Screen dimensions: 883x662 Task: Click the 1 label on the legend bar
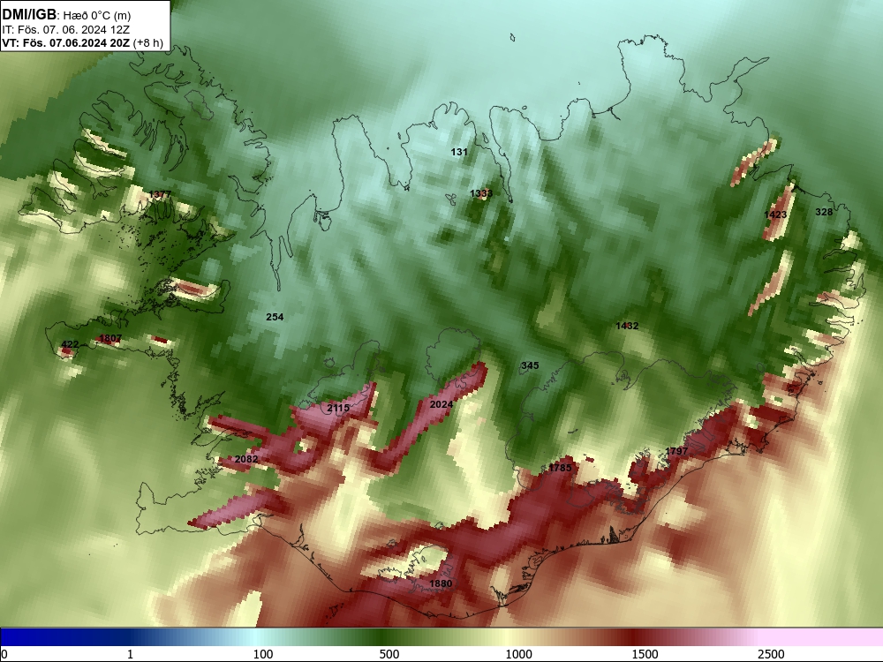tap(130, 654)
